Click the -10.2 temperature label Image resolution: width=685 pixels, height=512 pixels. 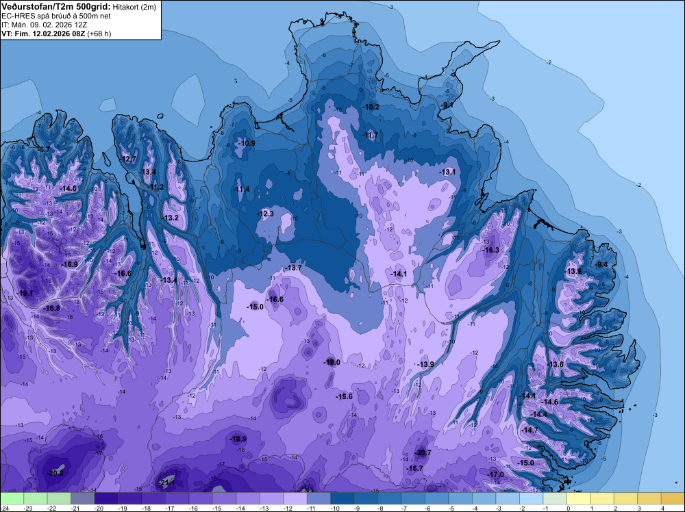371,107
